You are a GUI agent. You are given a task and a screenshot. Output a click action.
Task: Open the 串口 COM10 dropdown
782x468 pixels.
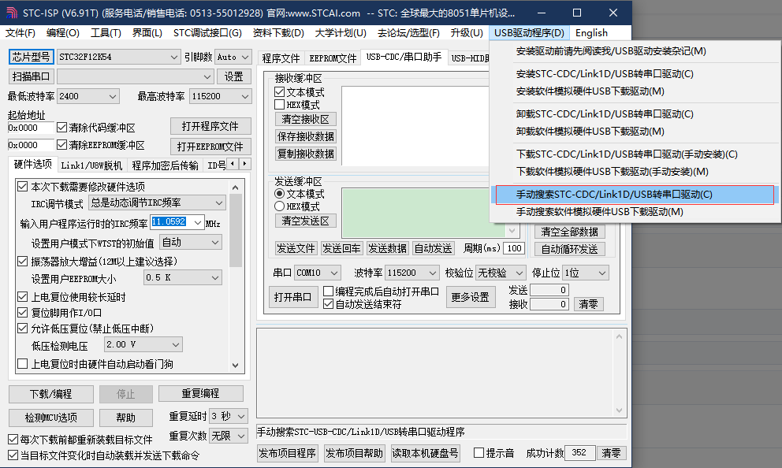click(x=317, y=273)
